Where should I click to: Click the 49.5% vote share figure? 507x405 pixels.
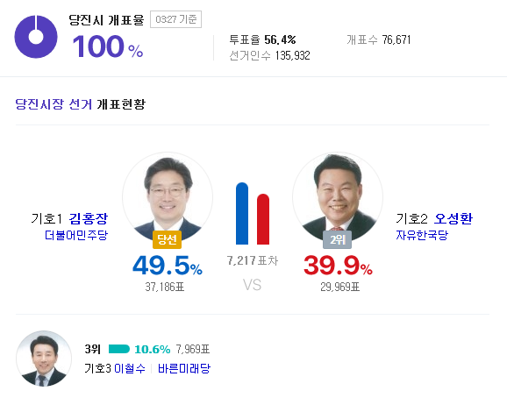(168, 266)
